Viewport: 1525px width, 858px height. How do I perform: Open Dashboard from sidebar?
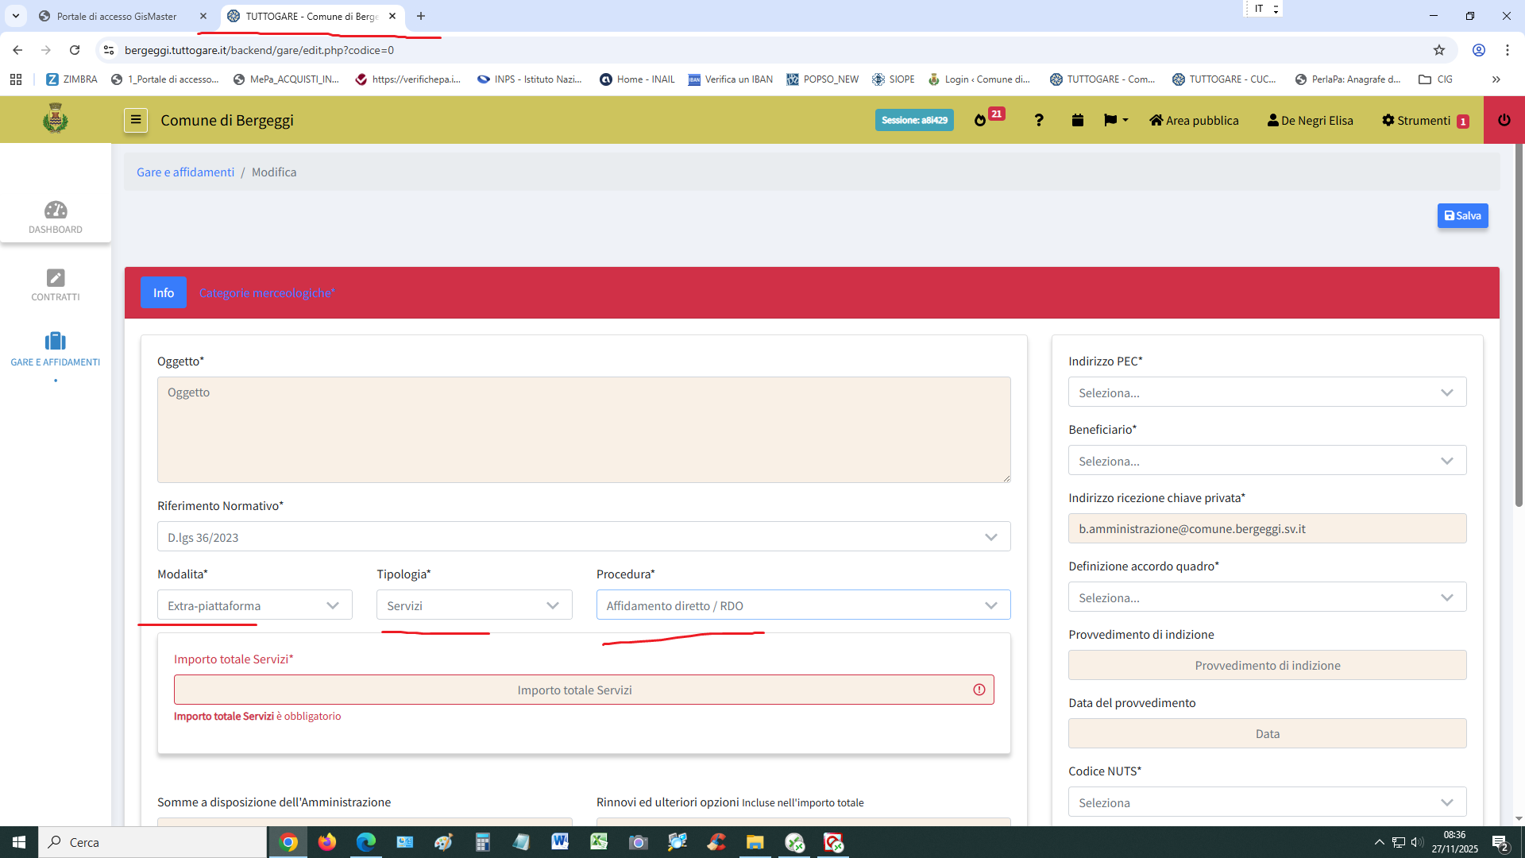56,217
